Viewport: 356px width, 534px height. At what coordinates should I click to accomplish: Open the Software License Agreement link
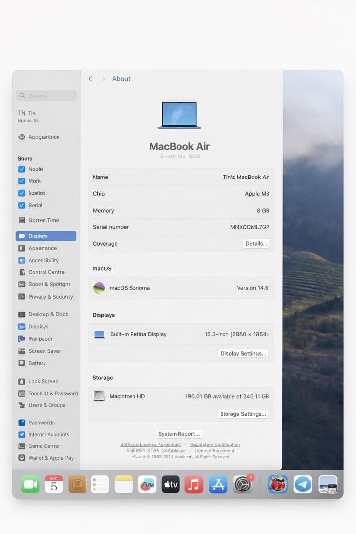(x=150, y=445)
